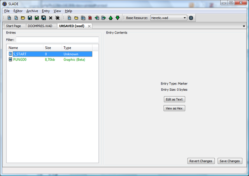Click the Export Entry arrow icon
Image resolution: width=249 pixels, height=176 pixels.
[104, 18]
